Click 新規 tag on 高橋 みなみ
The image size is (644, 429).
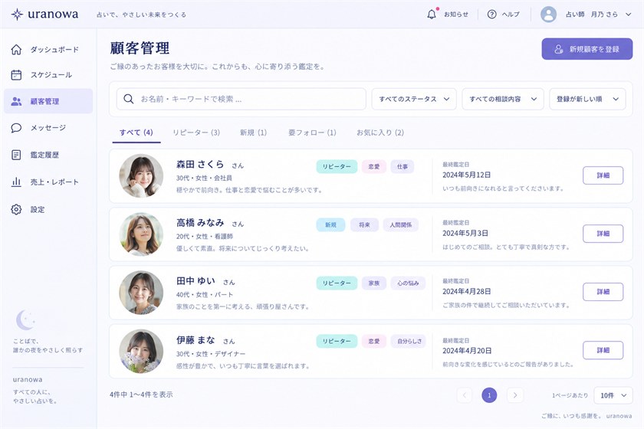pyautogui.click(x=330, y=225)
